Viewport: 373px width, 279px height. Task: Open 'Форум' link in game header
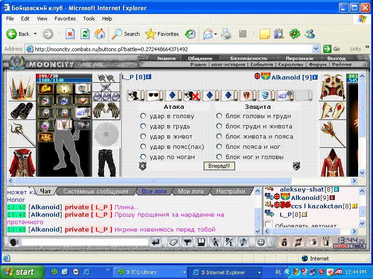tap(317, 64)
